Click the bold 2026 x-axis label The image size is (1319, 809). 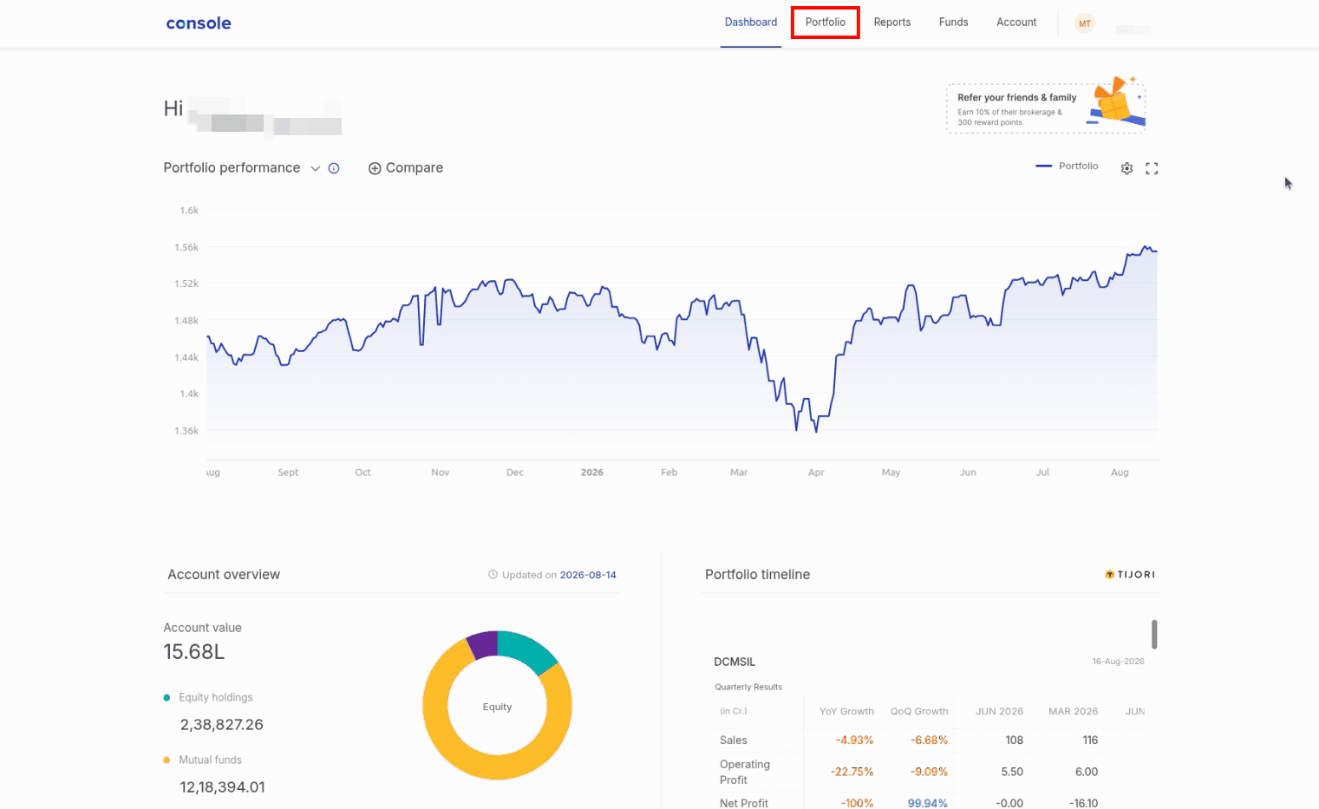pos(592,473)
